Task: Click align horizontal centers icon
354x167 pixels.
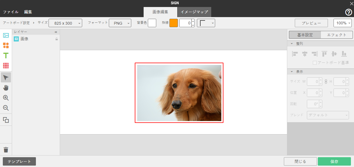Action: pyautogui.click(x=305, y=54)
